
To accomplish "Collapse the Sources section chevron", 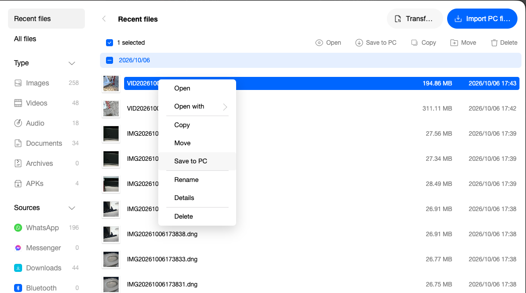I will tap(72, 208).
